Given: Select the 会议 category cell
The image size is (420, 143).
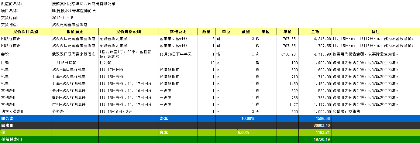Looking at the screenshot, I should (26, 54).
